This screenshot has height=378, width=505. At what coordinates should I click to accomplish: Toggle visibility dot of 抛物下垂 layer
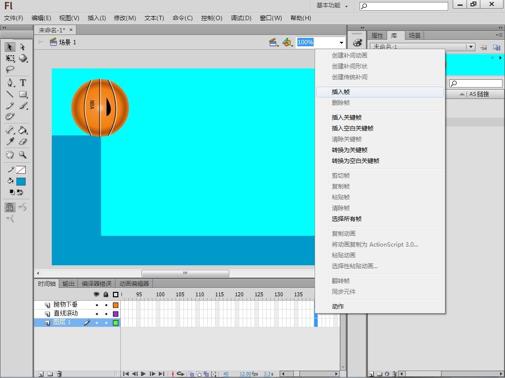[97, 305]
